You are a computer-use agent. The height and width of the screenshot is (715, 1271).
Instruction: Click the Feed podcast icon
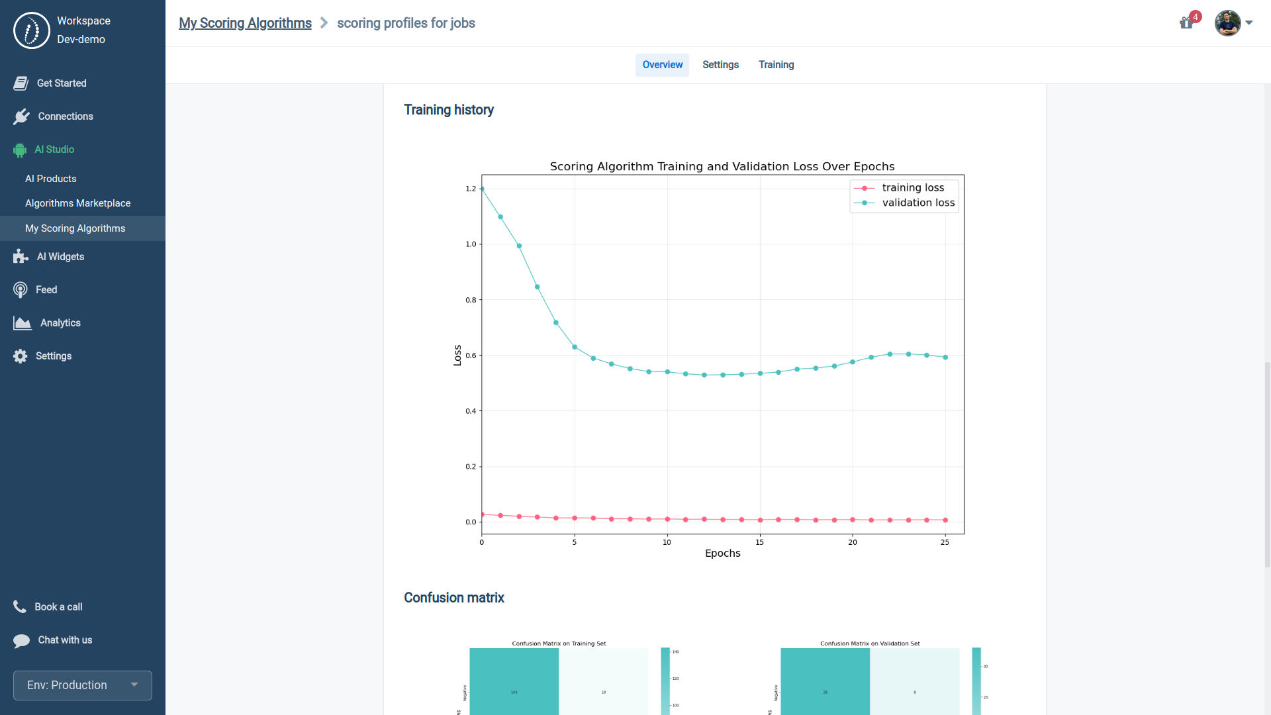21,290
